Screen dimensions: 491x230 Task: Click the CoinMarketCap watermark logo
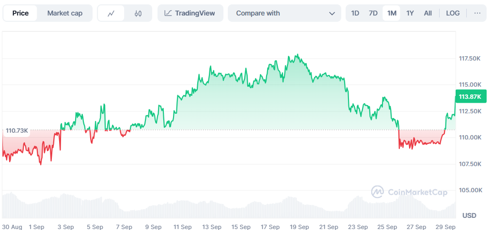(x=409, y=192)
